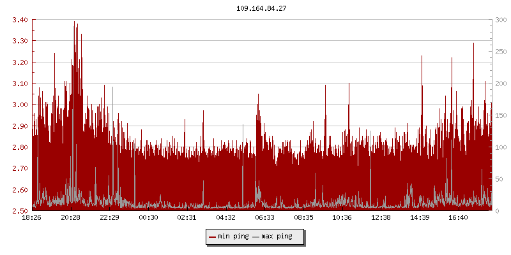Click the 10:36 time axis label
This screenshot has height=255, width=511.
click(x=342, y=218)
